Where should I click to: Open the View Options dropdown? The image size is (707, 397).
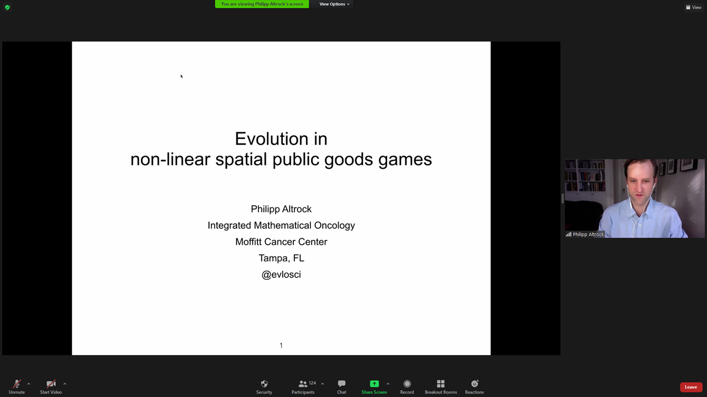coord(334,4)
